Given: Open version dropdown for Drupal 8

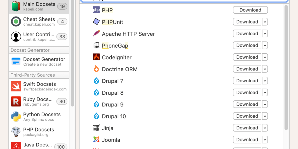Looking at the screenshot, I should 265,92.
